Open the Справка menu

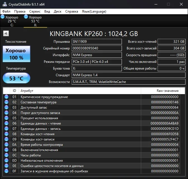72,11
